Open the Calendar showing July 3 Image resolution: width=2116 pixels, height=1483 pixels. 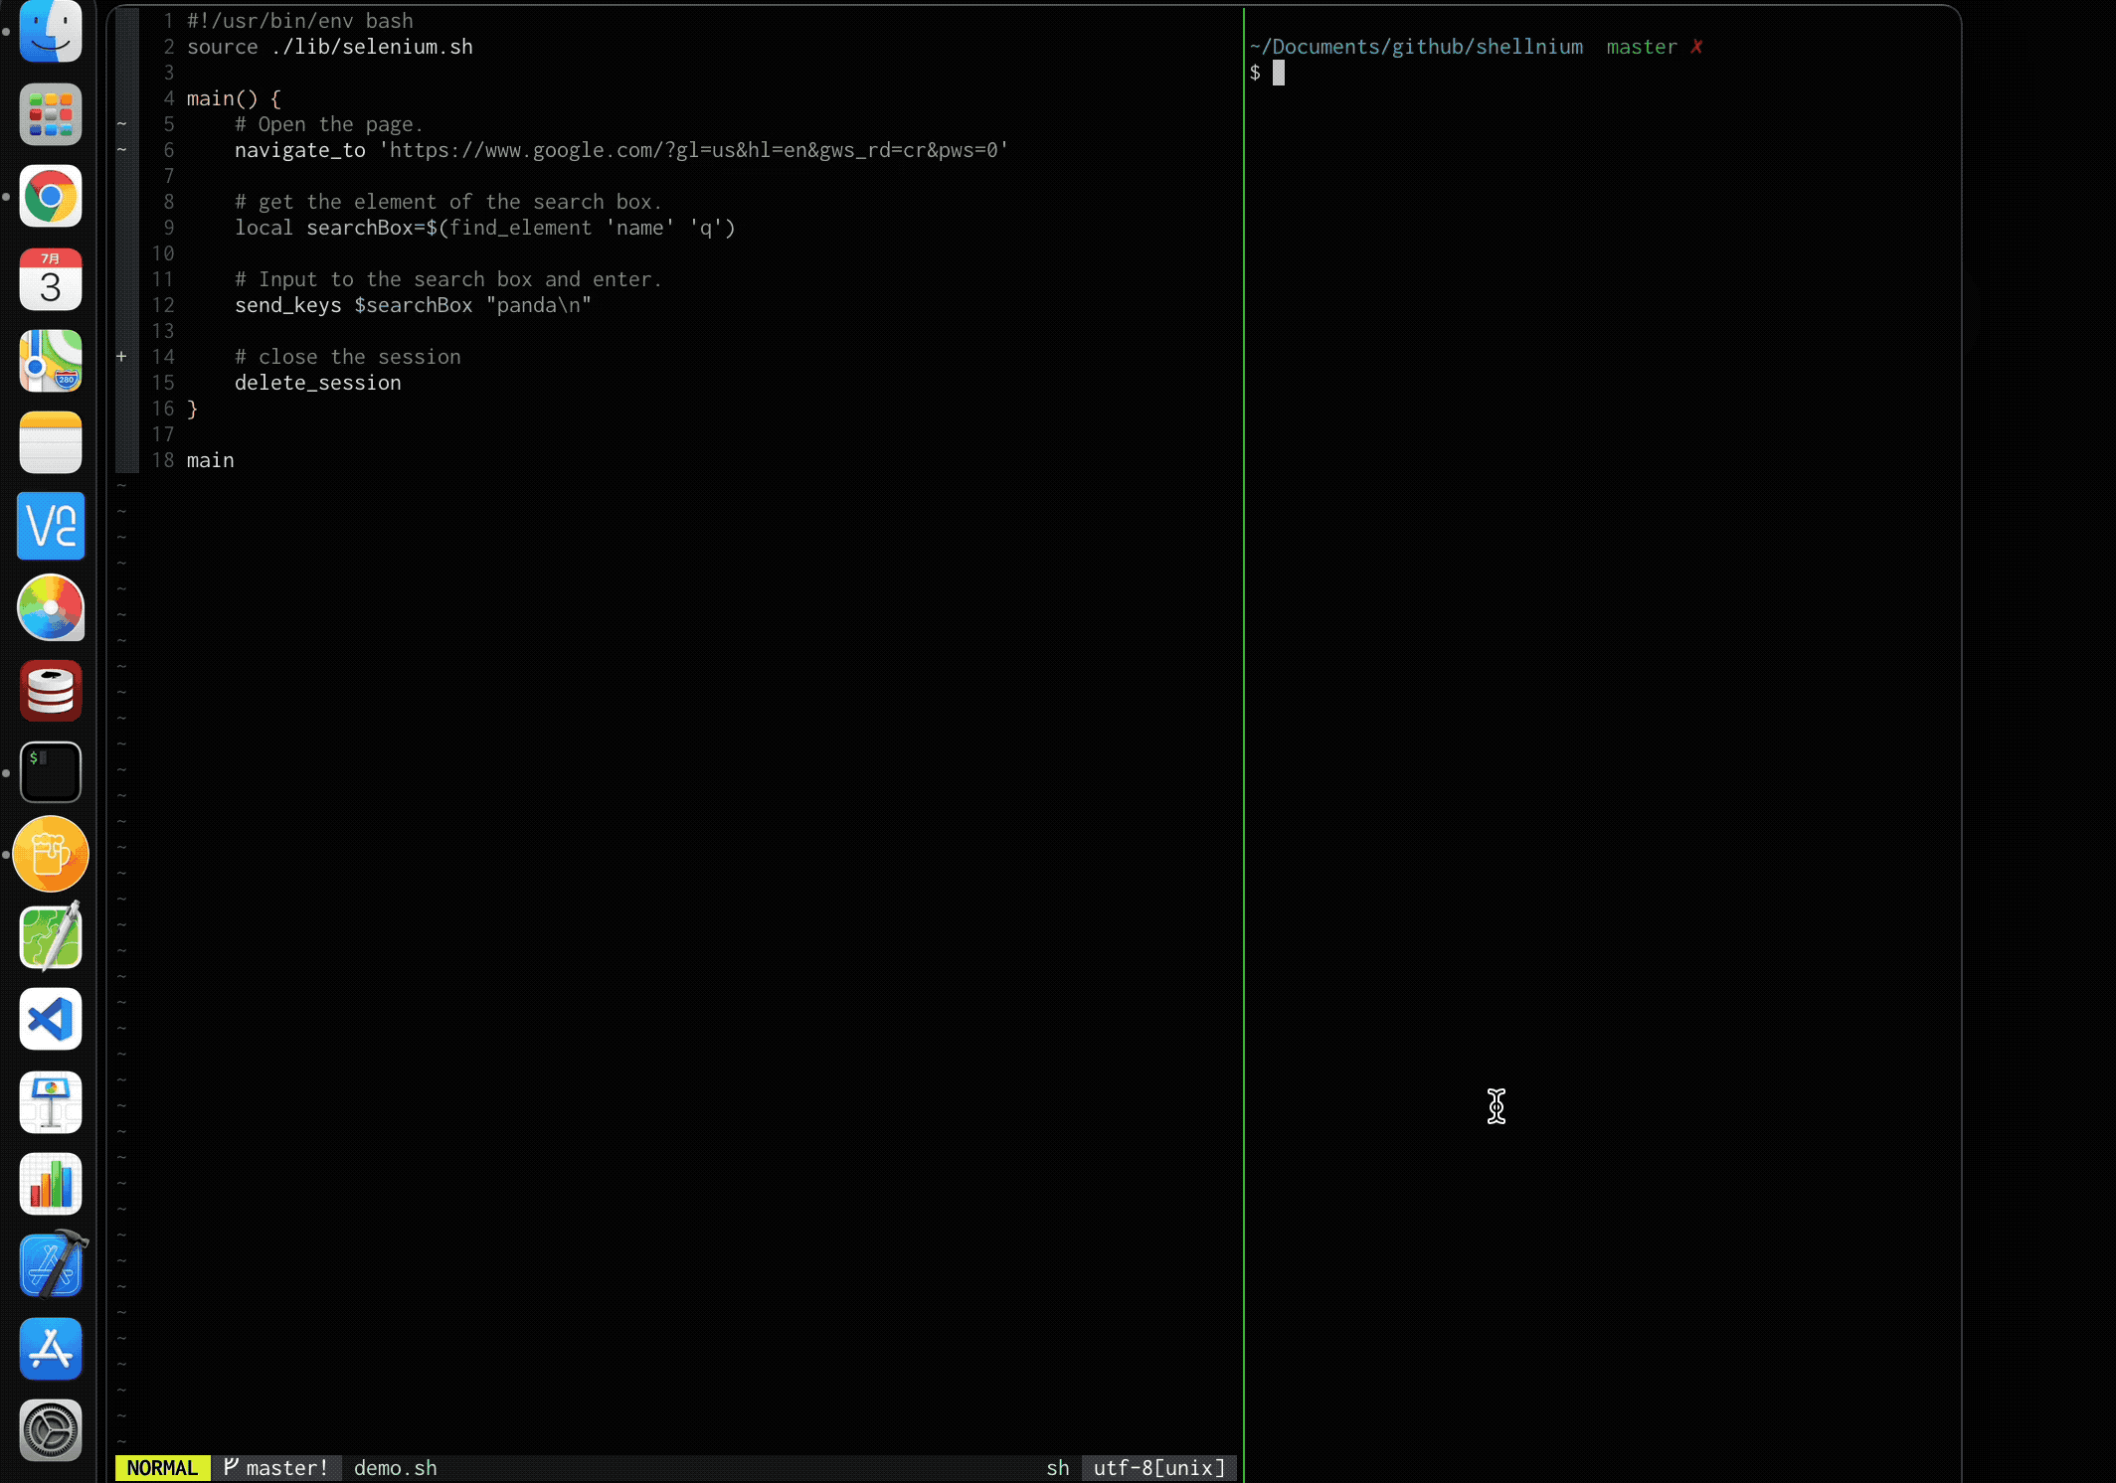[50, 279]
